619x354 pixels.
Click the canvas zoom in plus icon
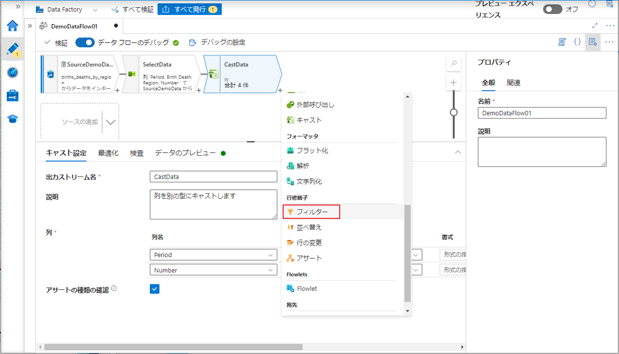click(453, 83)
